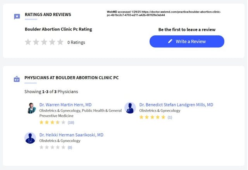Viewport: 248px width, 170px height.
Task: Select the fifth star in clinic rating
Action: 60,42
